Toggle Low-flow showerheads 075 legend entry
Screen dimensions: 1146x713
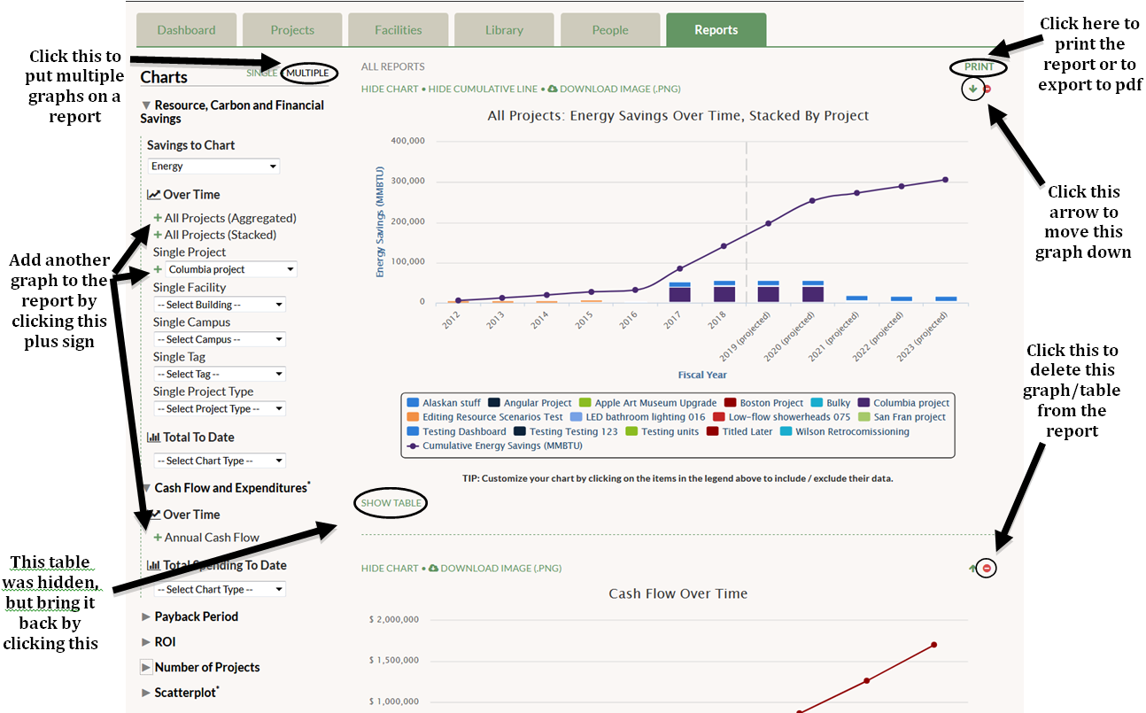782,417
